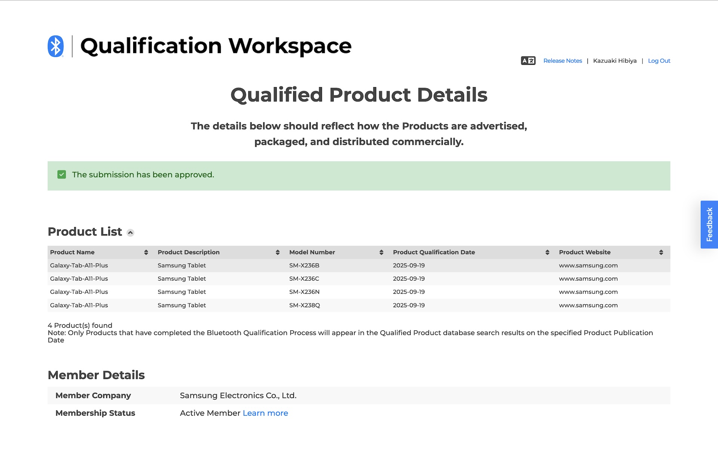The height and width of the screenshot is (449, 718).
Task: Click the green approved checkmark icon
Action: tap(62, 174)
